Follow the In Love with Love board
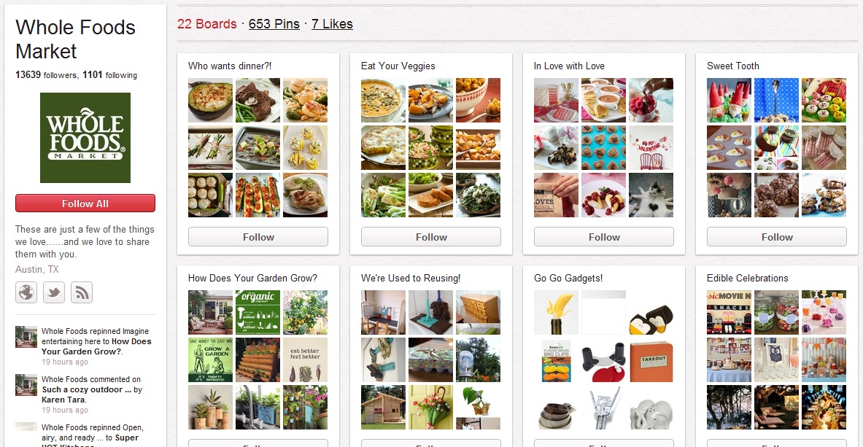The height and width of the screenshot is (447, 863). tap(604, 237)
